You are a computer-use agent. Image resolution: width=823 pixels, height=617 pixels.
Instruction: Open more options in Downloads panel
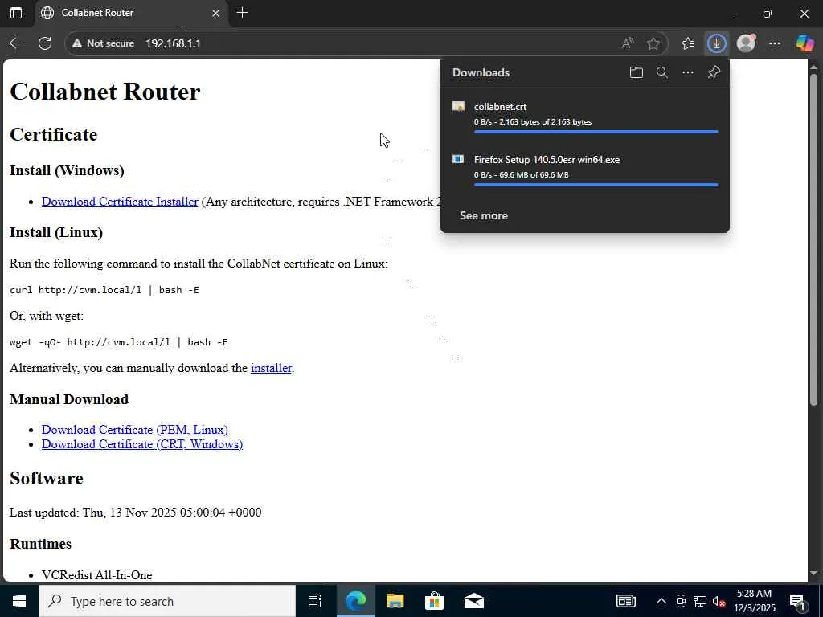coord(688,72)
